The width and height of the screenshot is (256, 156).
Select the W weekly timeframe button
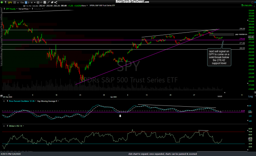tap(32, 2)
